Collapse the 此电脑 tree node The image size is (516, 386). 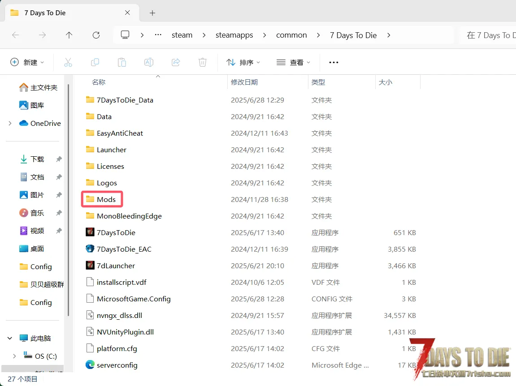pyautogui.click(x=10, y=338)
